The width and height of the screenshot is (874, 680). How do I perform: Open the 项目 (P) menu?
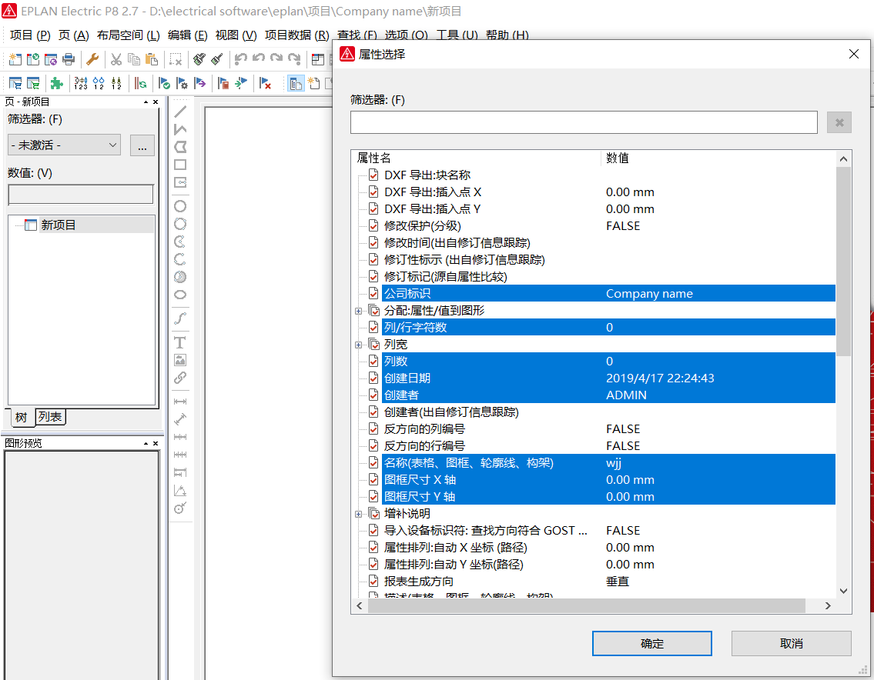[30, 35]
